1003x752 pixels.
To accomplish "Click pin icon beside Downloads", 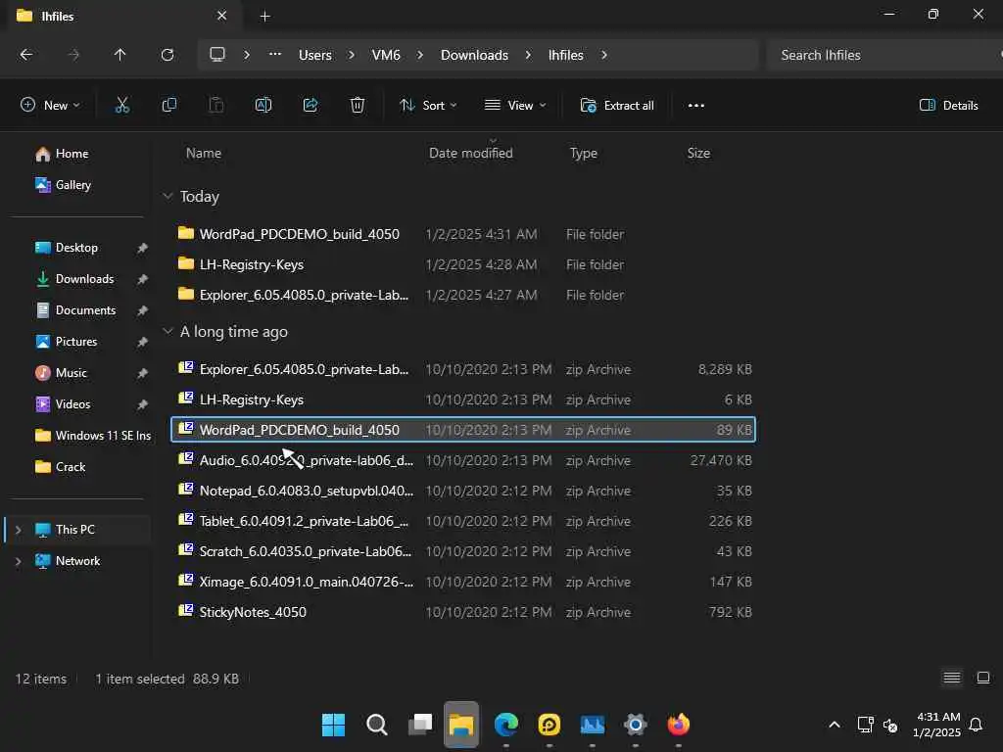I will [142, 279].
